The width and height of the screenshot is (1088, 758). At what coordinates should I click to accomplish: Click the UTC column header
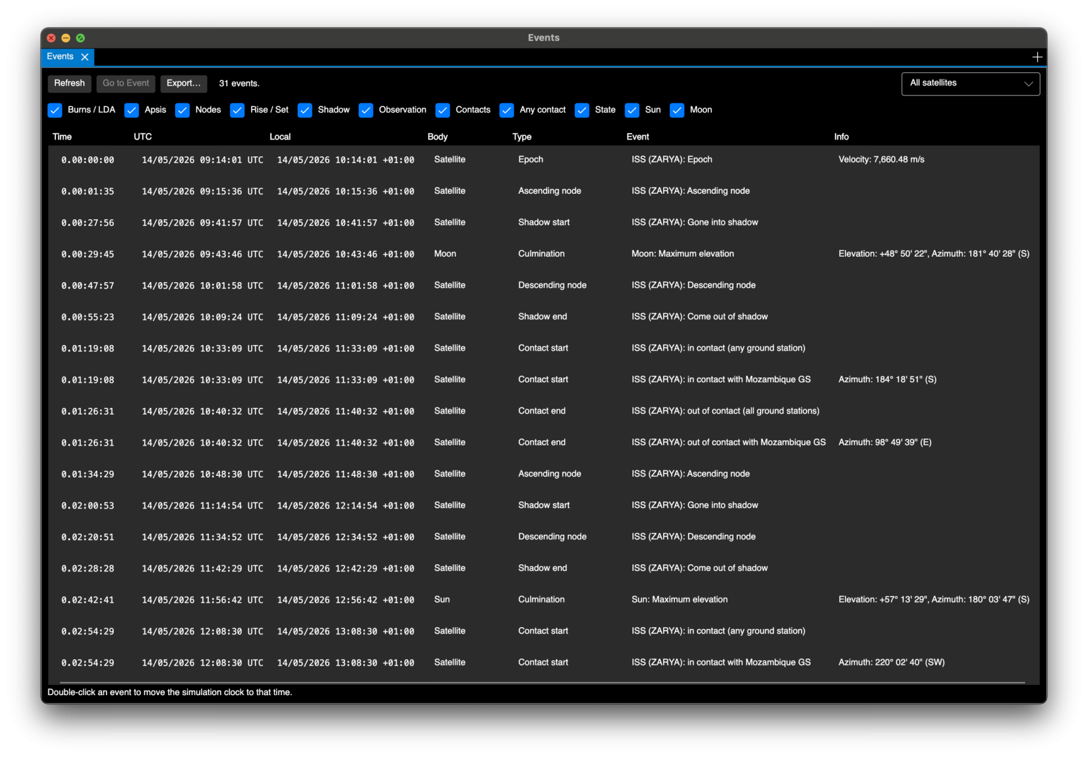[143, 137]
